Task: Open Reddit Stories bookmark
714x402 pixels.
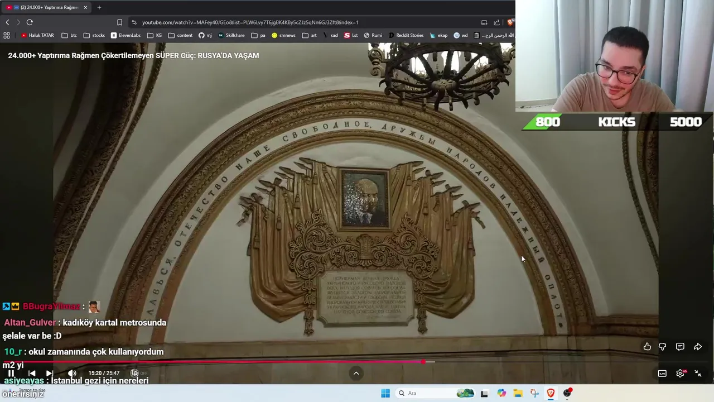Action: click(x=406, y=35)
